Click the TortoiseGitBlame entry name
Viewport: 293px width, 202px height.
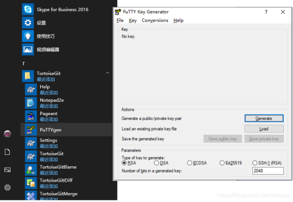(58, 167)
